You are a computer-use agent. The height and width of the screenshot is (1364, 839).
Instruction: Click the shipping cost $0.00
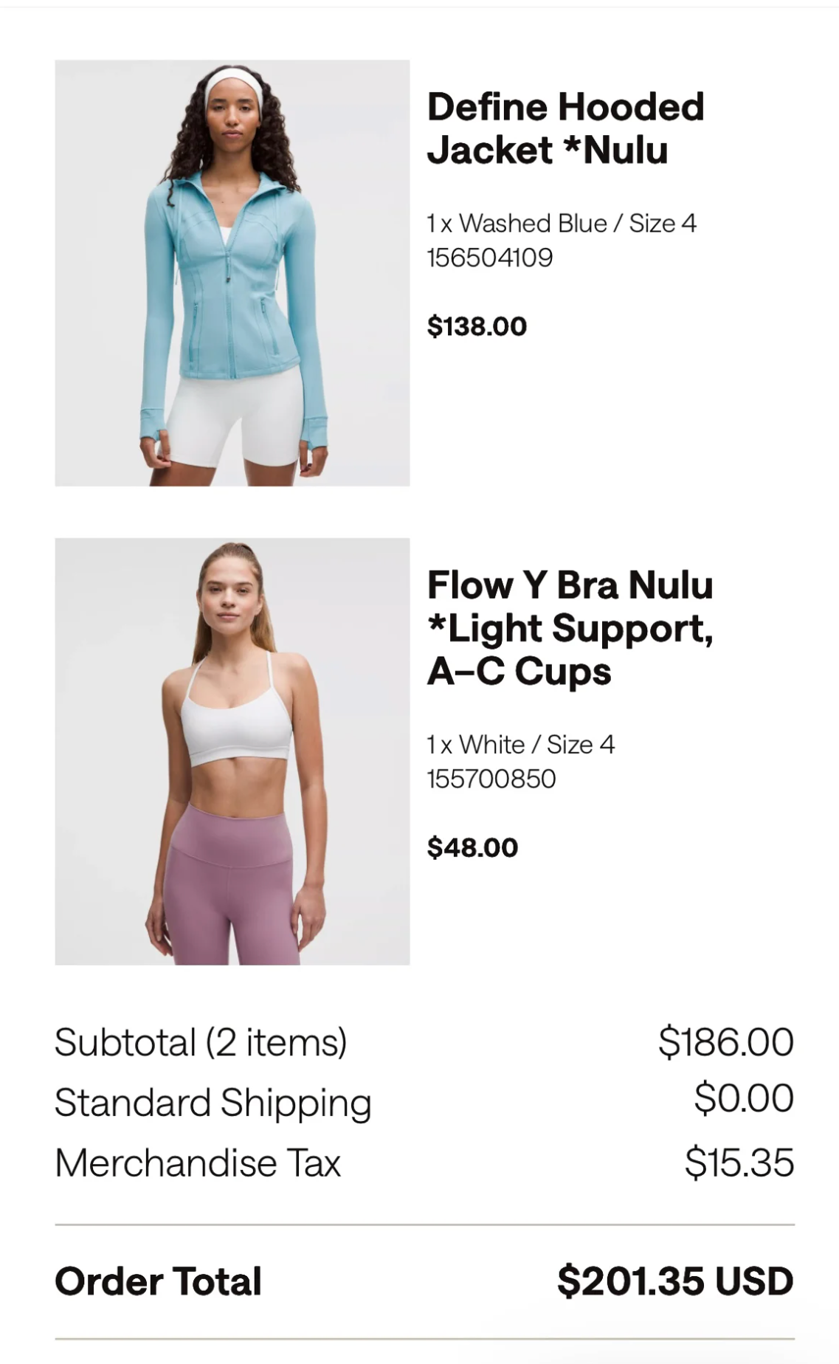coord(744,1098)
